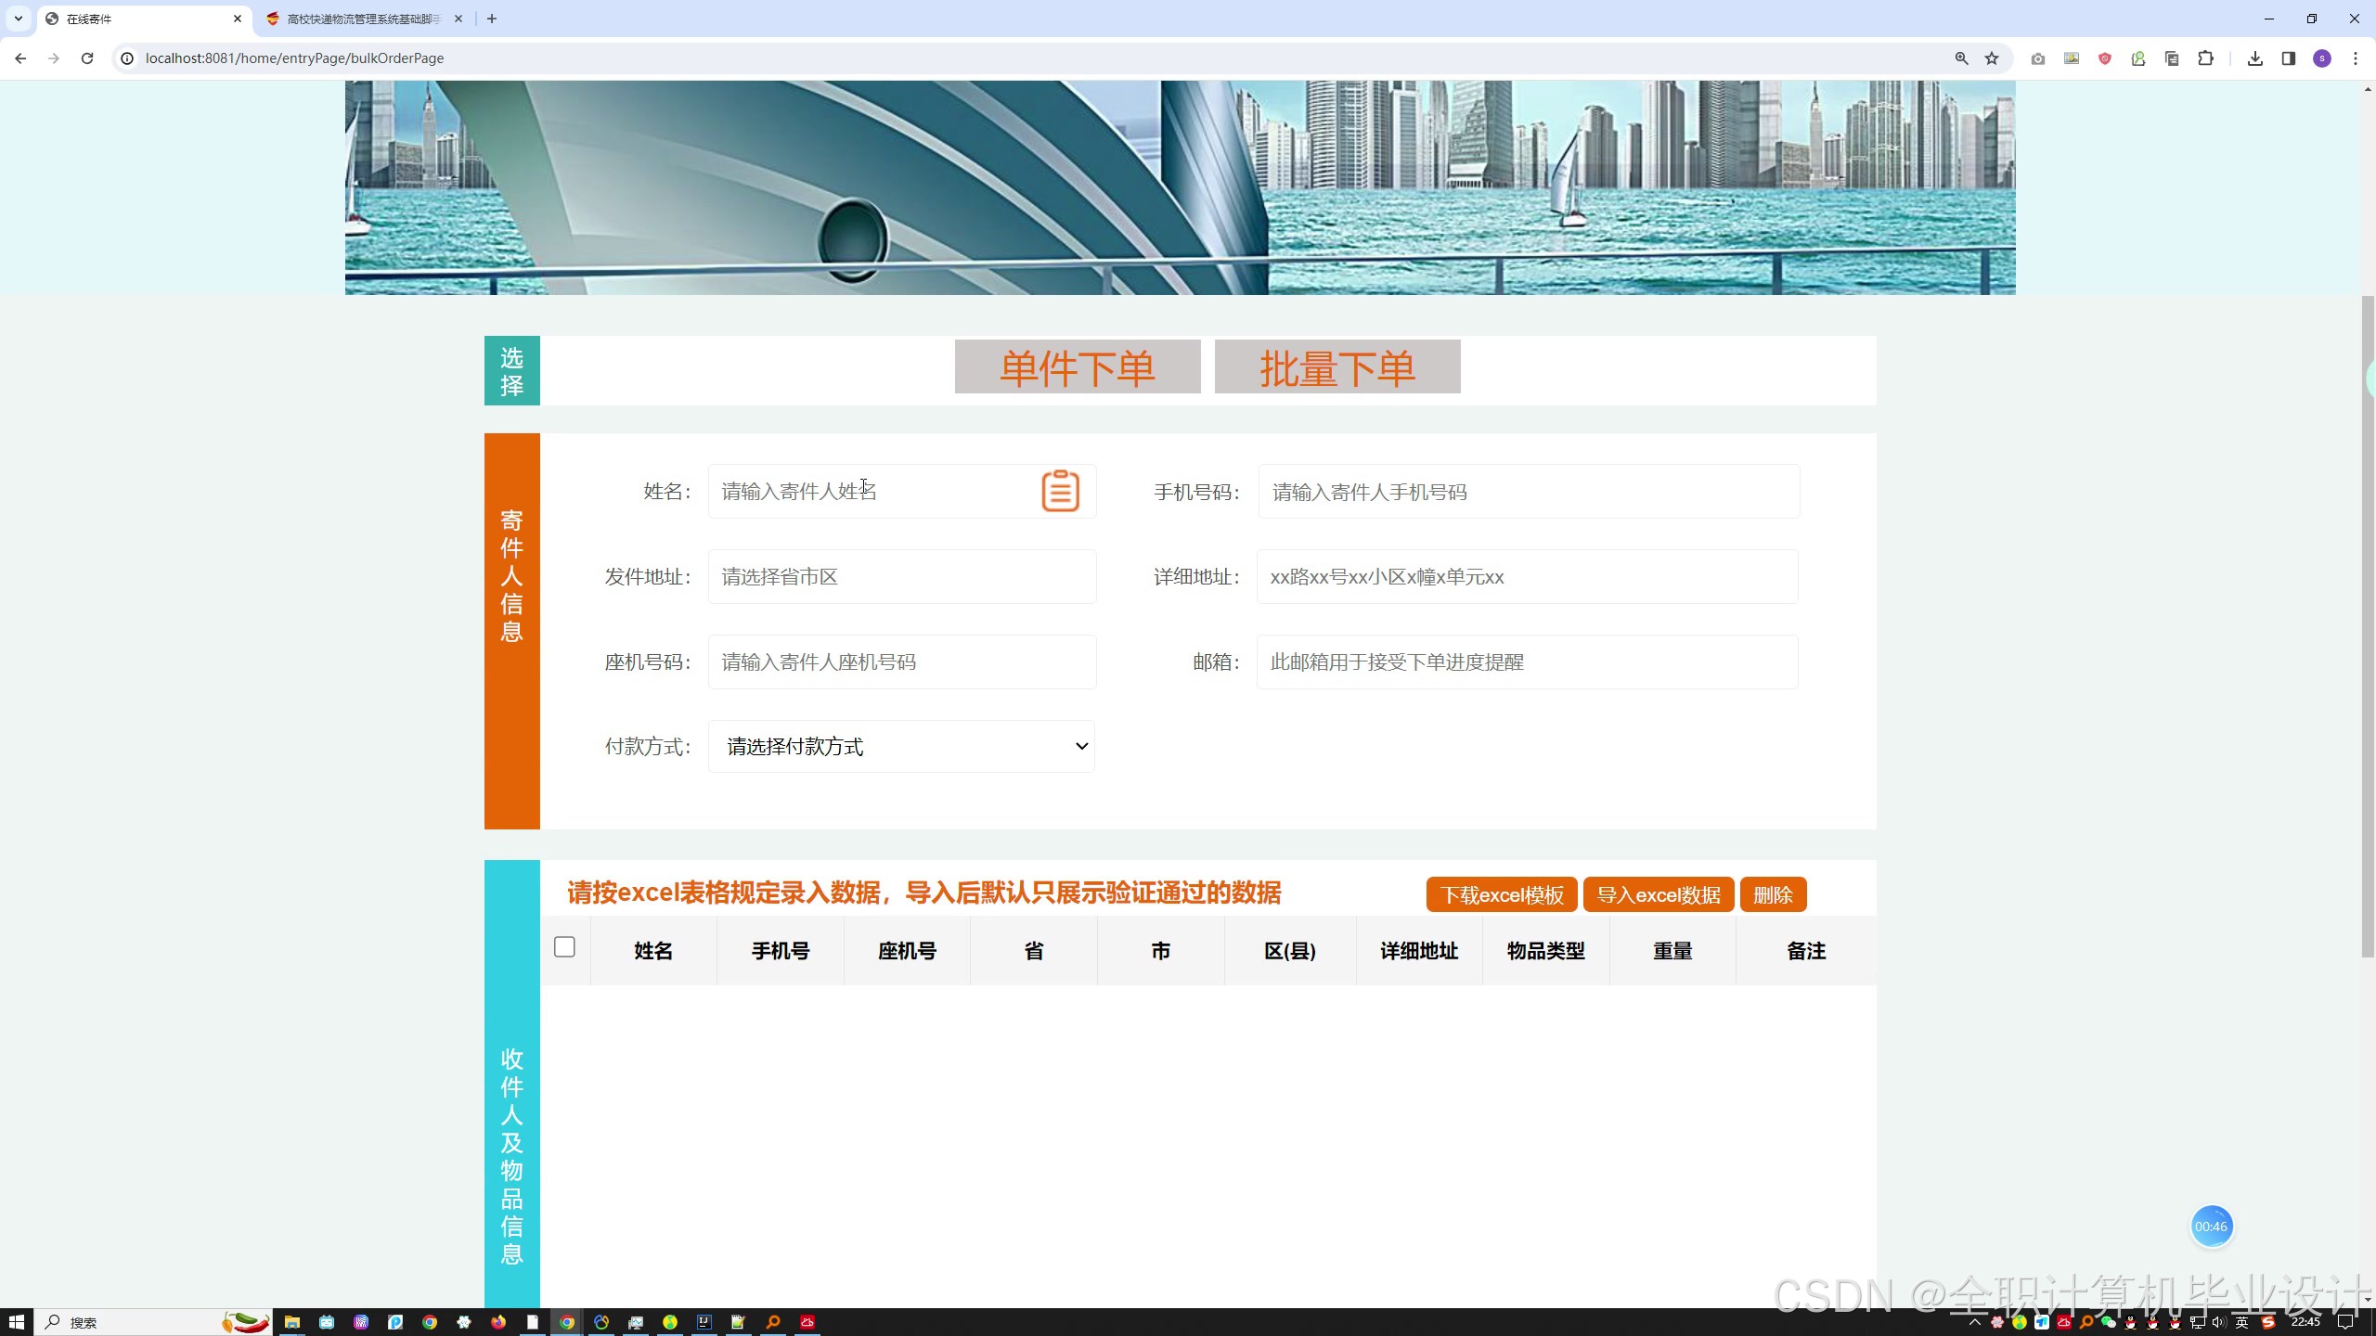Viewport: 2376px width, 1336px height.
Task: Open the browser side panel icon
Action: pos(2289,58)
